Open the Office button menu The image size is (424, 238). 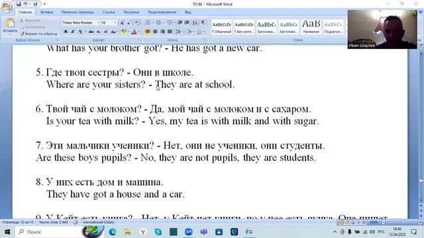point(7,7)
